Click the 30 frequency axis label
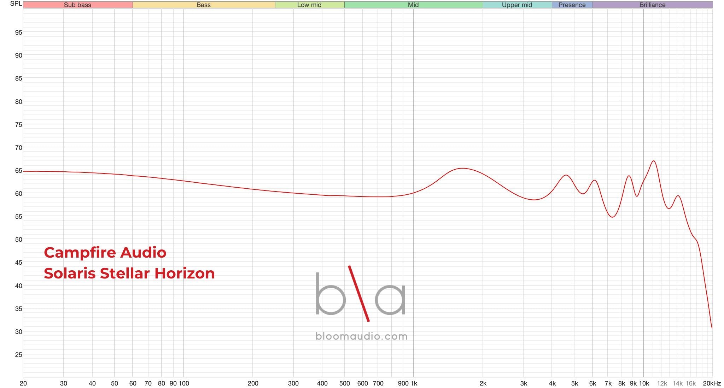 pos(64,383)
